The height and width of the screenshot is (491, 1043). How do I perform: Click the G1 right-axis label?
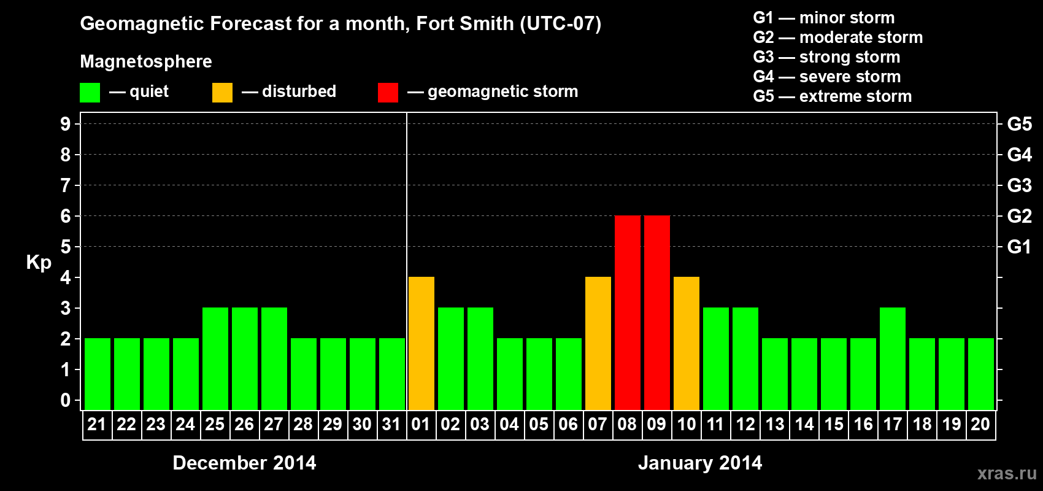tap(1019, 247)
